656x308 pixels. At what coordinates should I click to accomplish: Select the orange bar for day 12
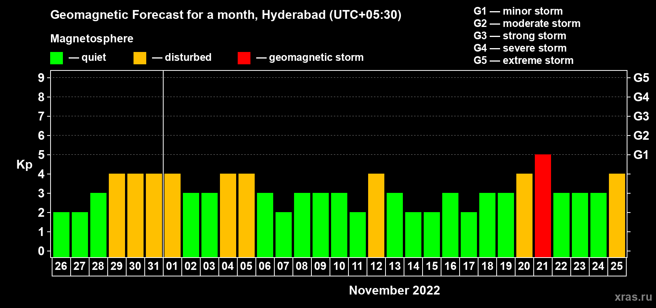[376, 215]
